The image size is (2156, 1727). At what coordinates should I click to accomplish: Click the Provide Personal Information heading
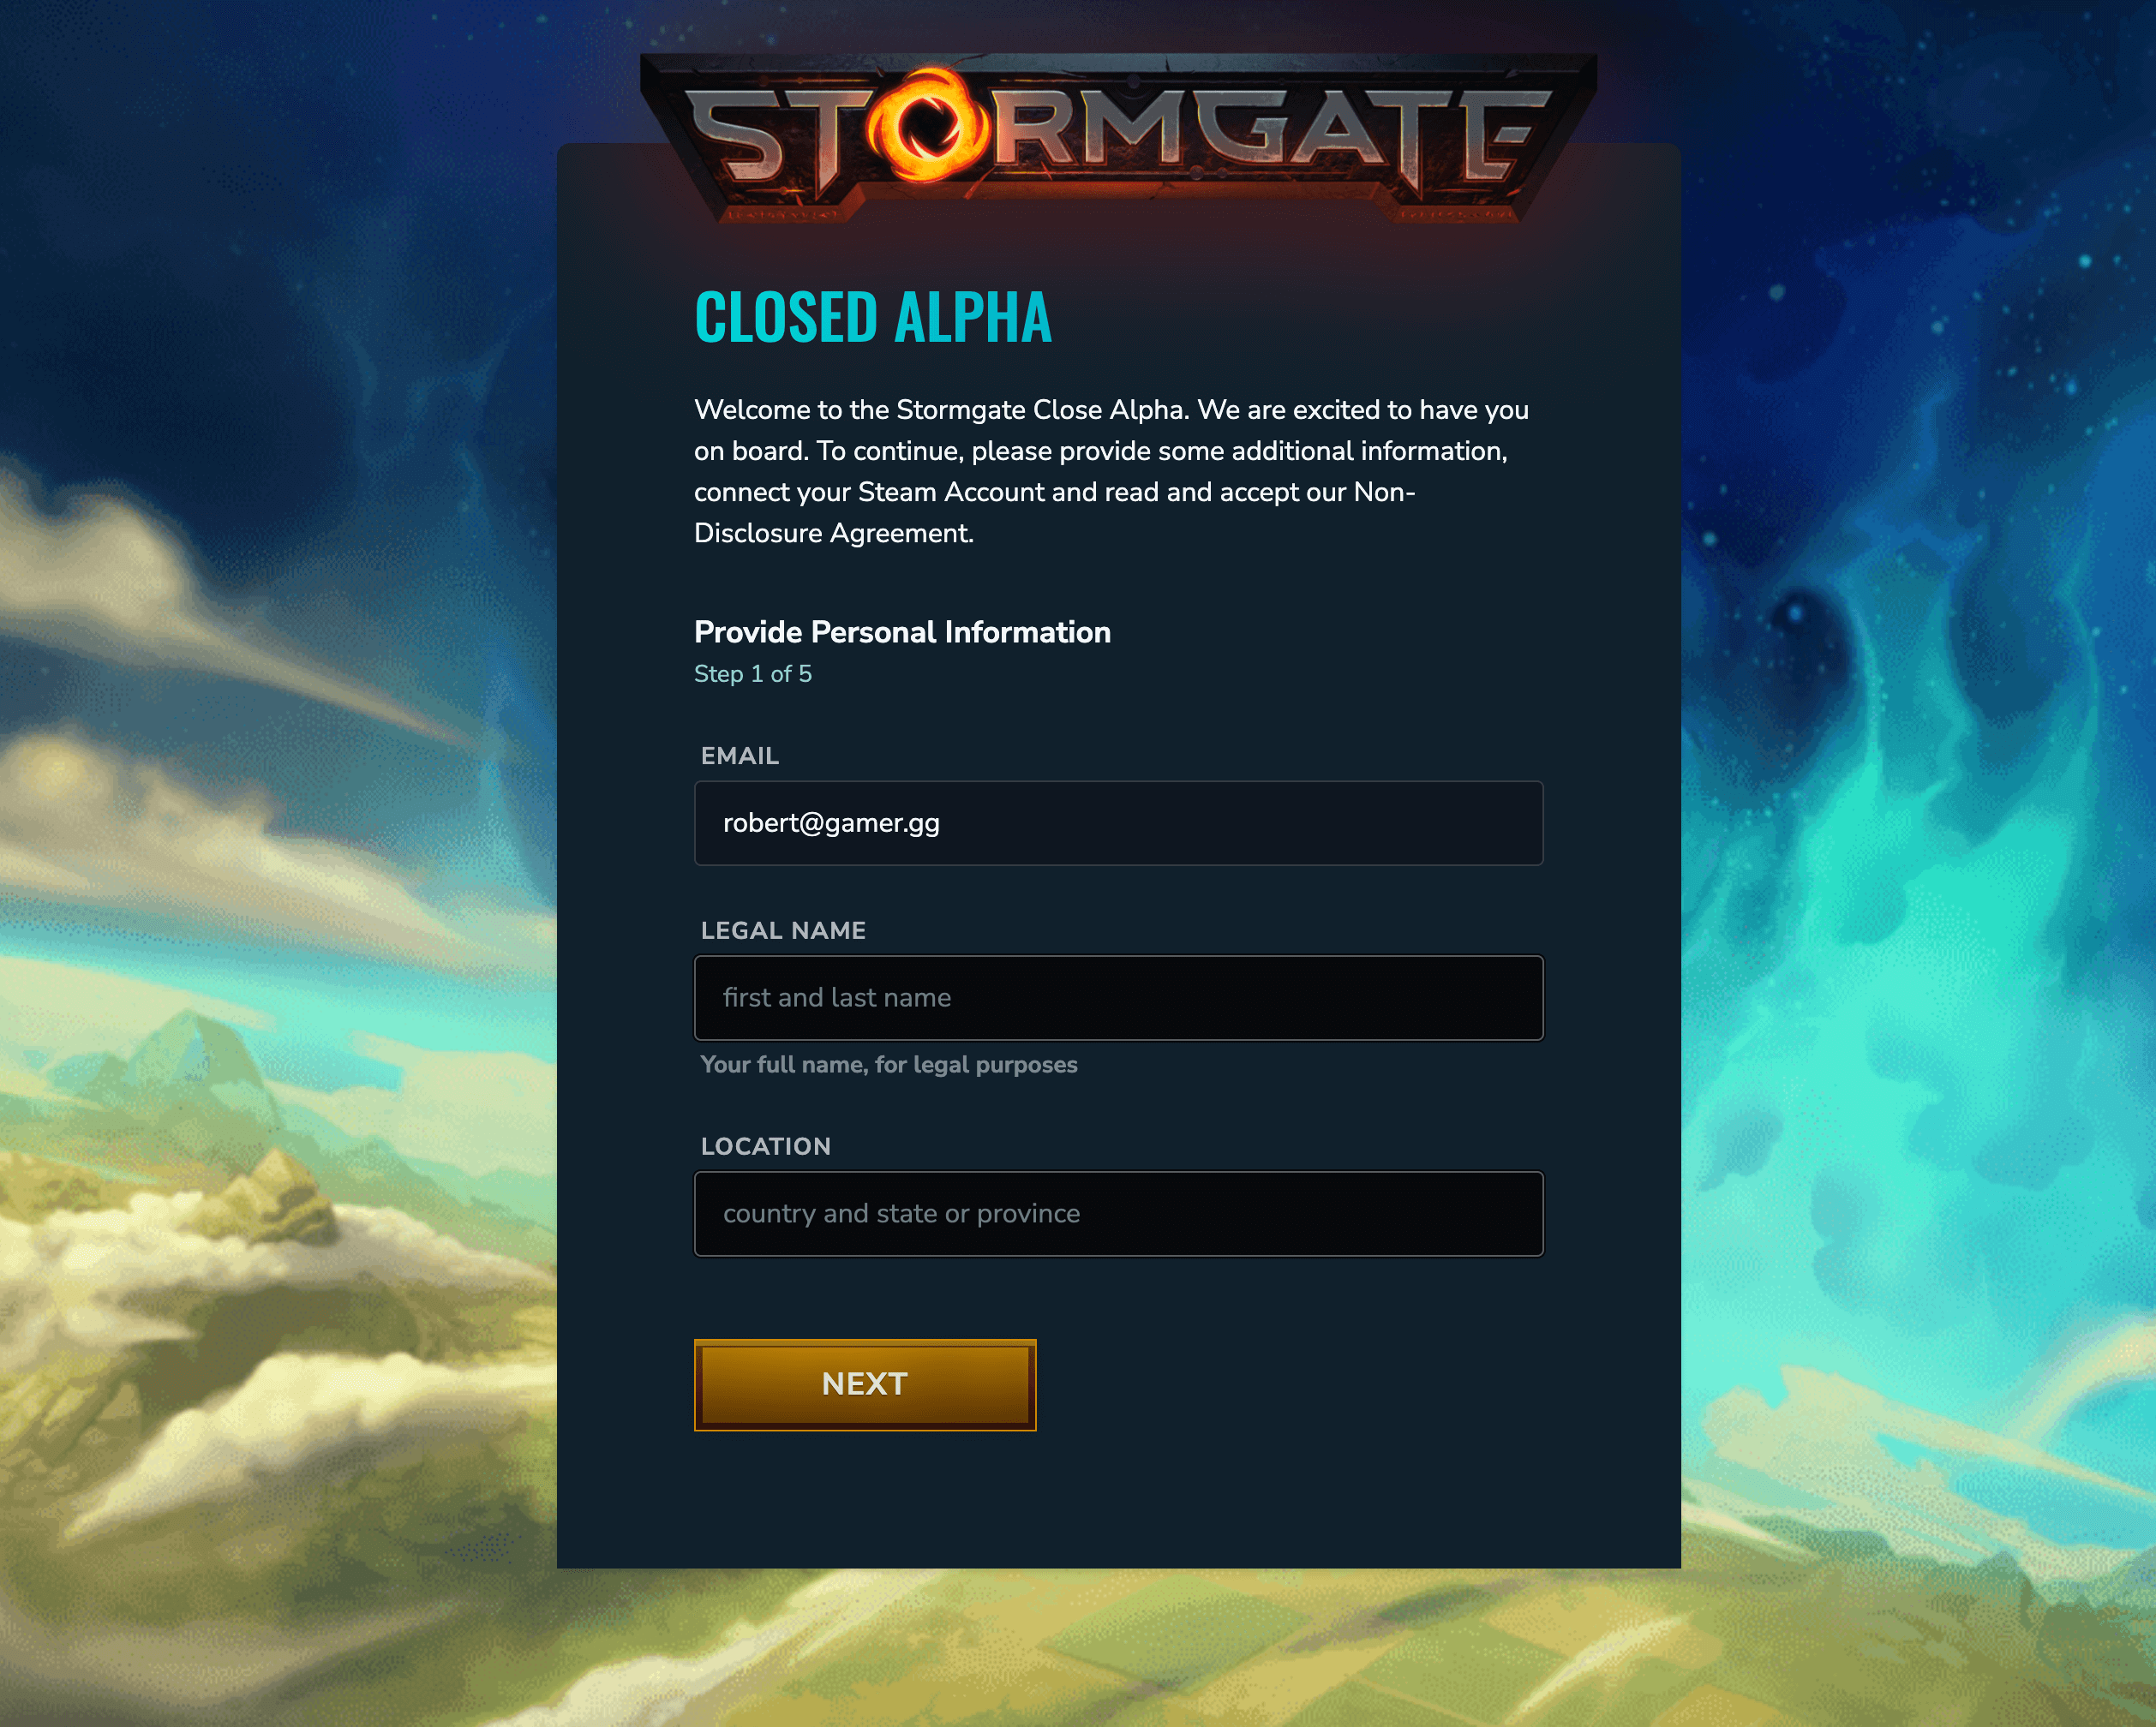902,631
